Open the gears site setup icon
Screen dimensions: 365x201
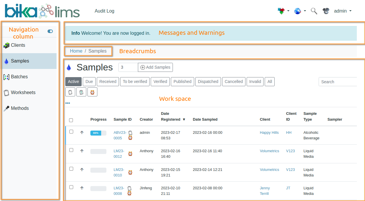326,11
